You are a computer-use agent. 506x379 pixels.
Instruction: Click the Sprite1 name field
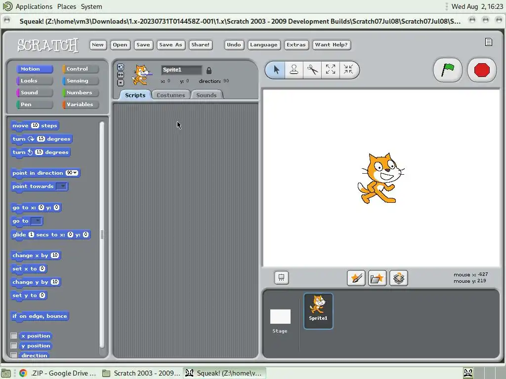[x=181, y=70]
